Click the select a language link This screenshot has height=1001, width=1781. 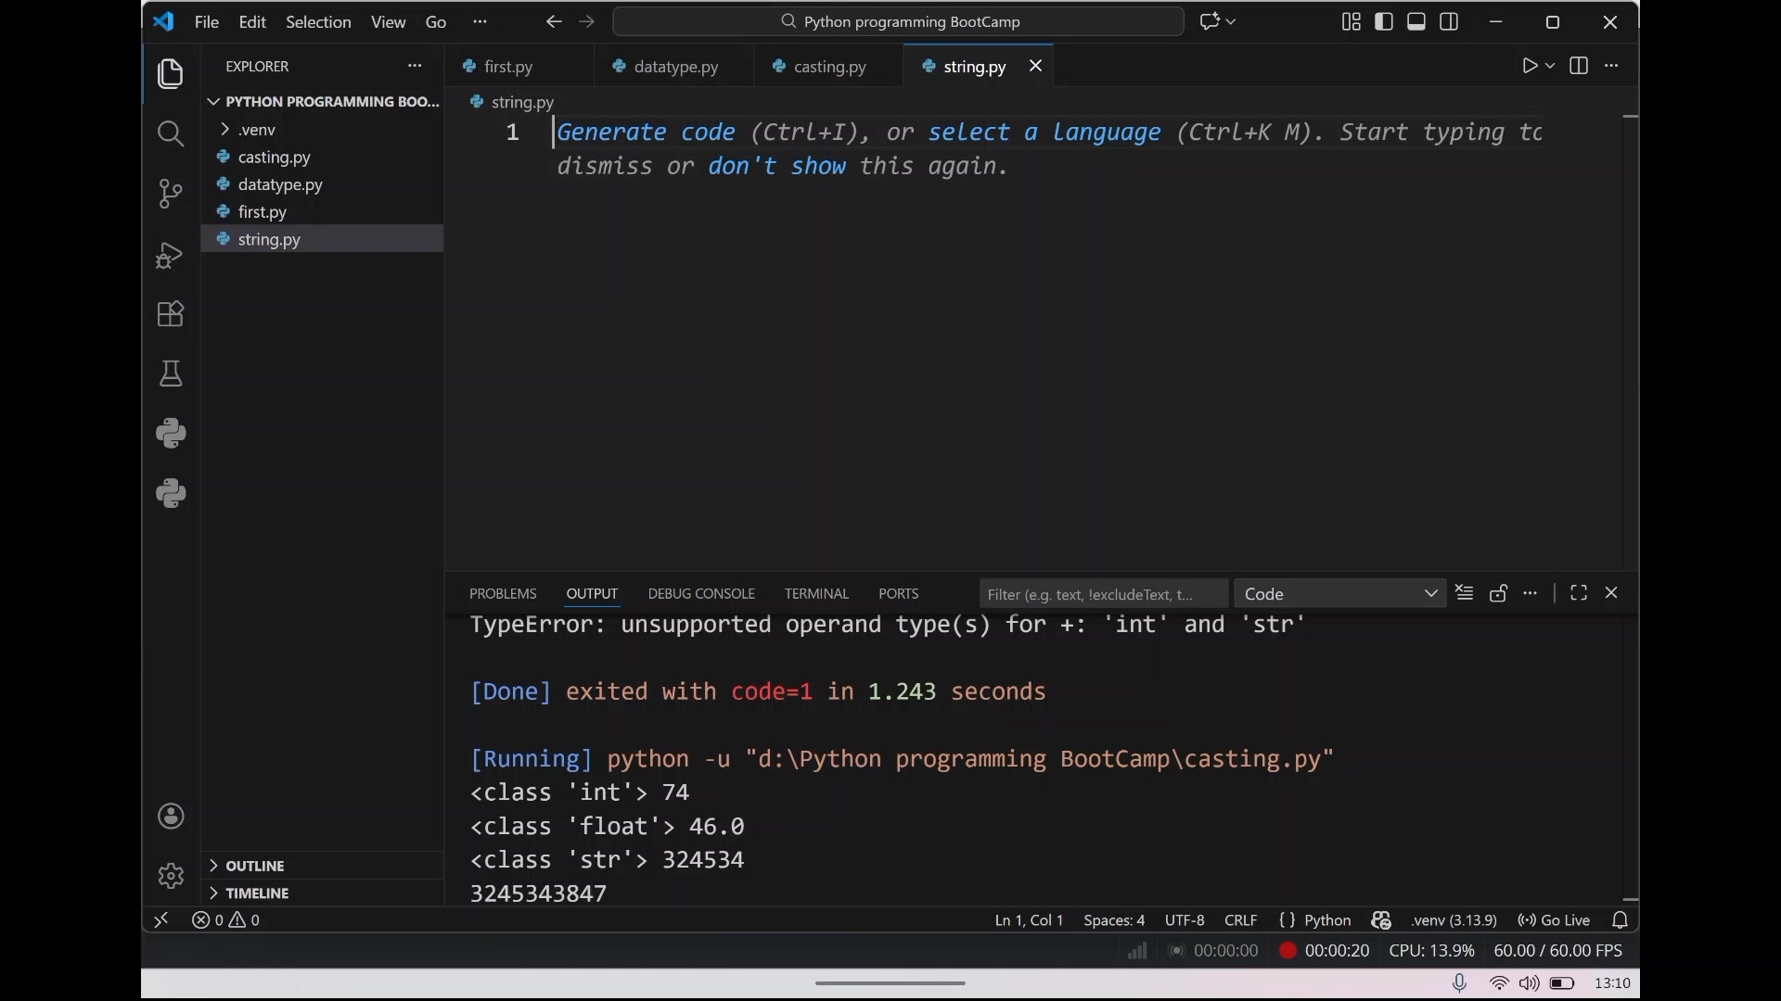click(x=1044, y=133)
